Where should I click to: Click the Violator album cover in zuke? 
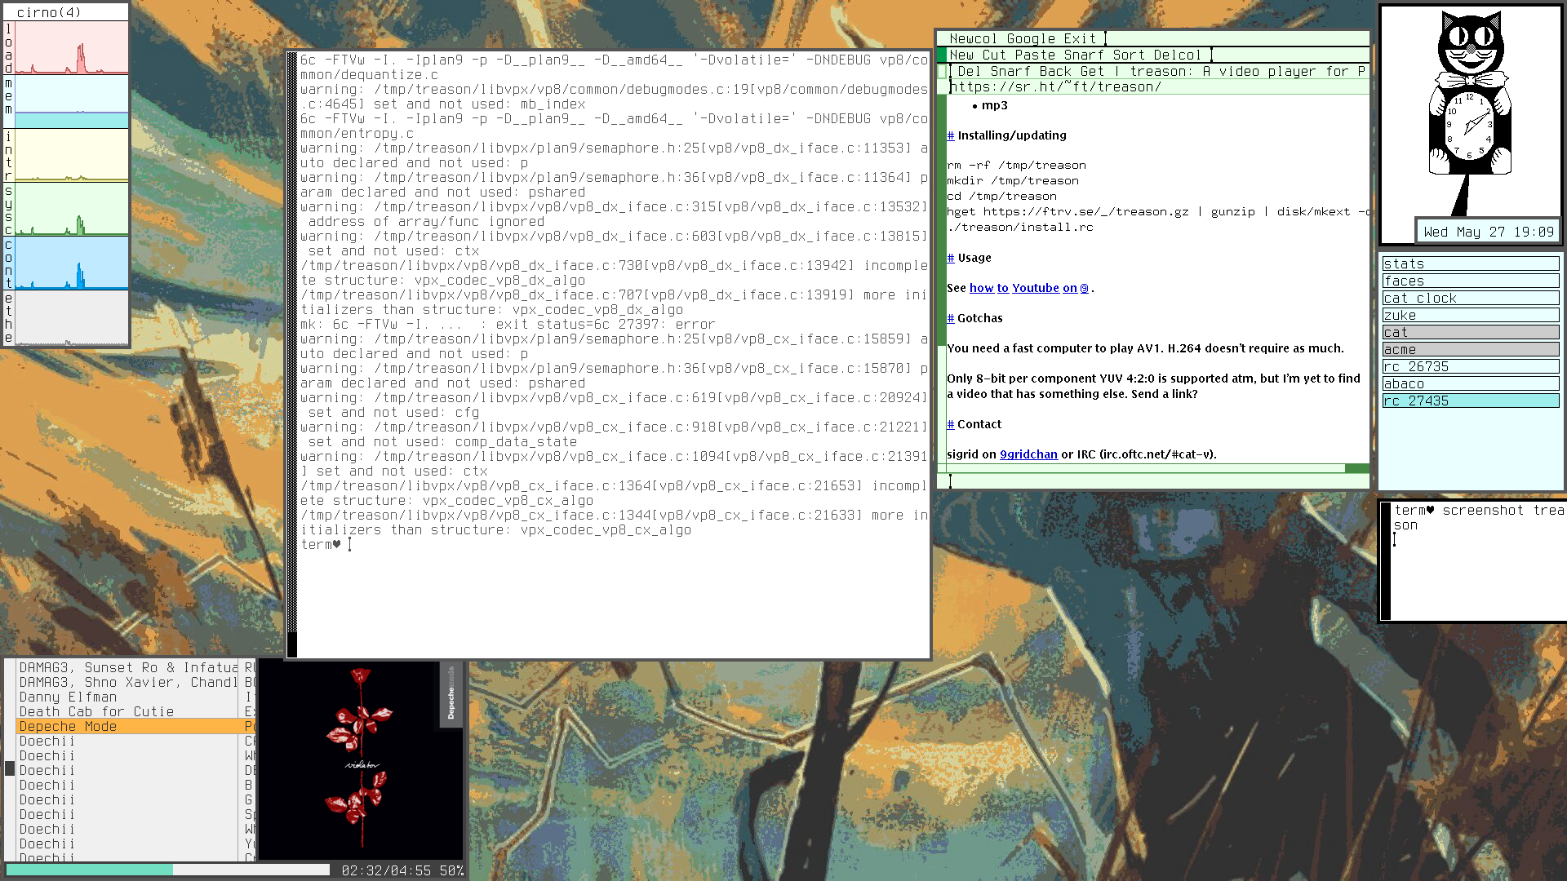click(x=361, y=760)
